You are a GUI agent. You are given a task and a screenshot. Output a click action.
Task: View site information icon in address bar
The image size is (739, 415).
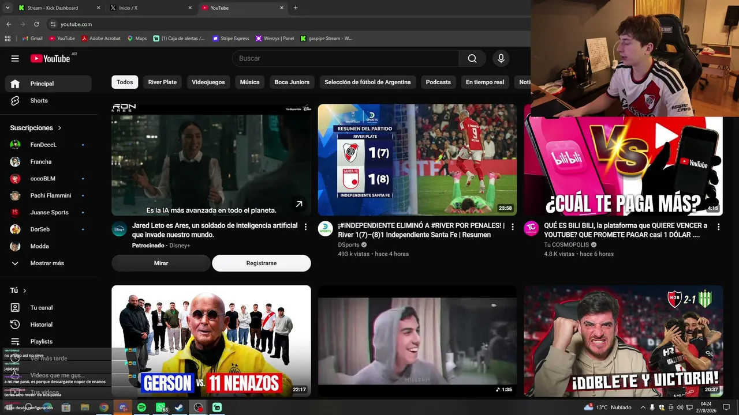click(53, 24)
